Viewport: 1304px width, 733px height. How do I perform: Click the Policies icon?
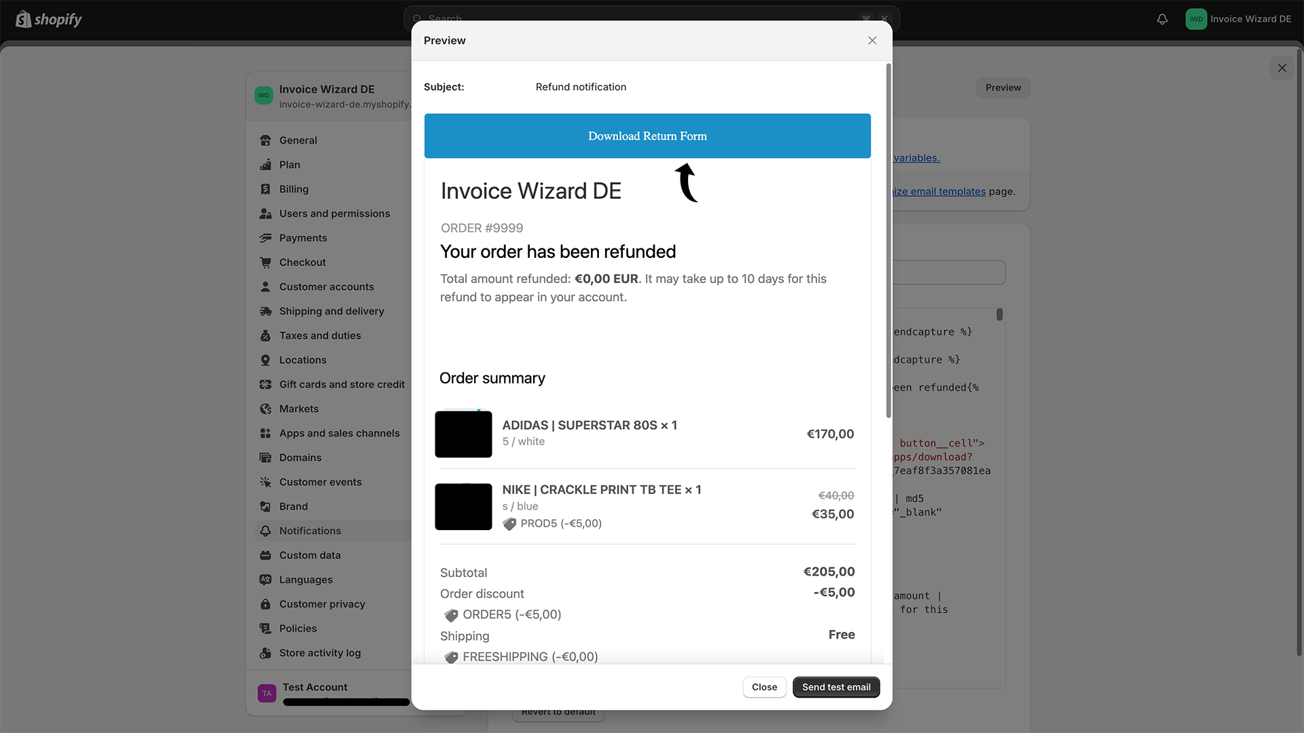point(266,629)
